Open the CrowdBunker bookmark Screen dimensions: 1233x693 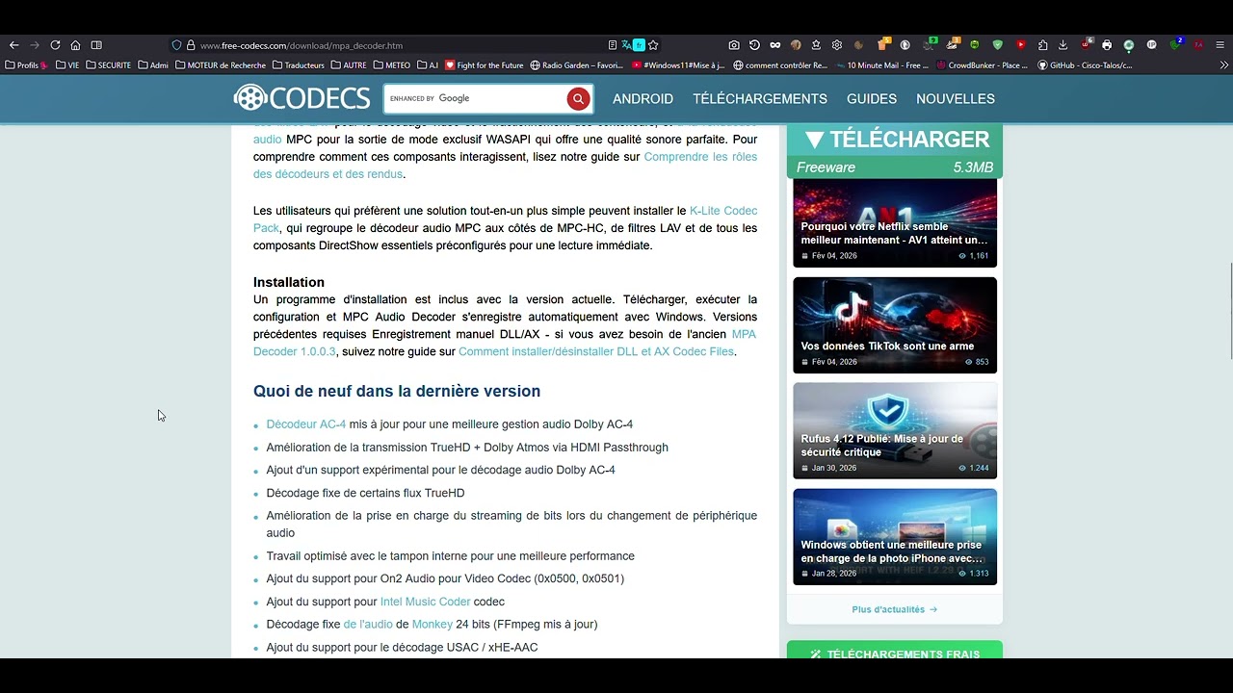[x=983, y=65]
